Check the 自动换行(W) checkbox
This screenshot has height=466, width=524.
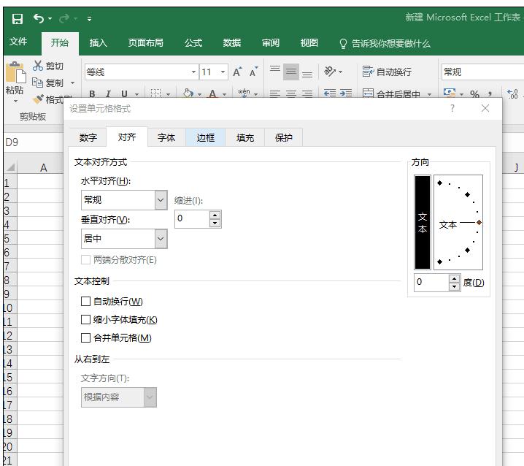(85, 302)
